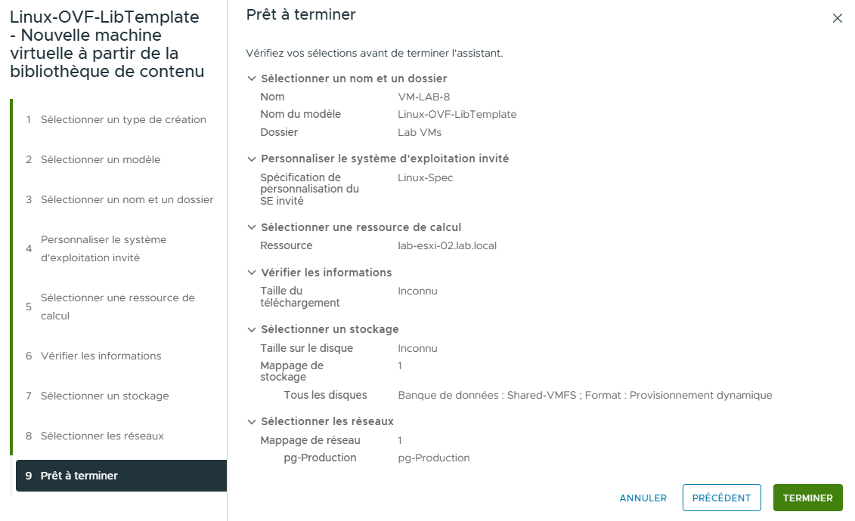Cancel the wizard with ANNULER

click(643, 498)
